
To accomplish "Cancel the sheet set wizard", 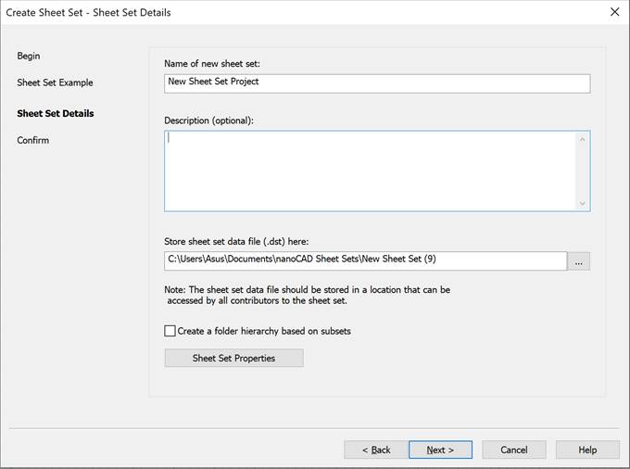I will coord(513,450).
